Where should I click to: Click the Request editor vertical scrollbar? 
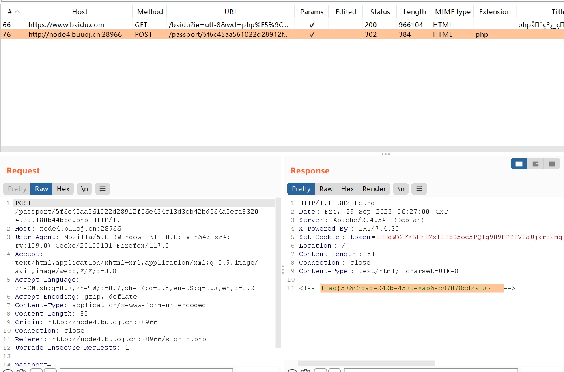click(278, 272)
